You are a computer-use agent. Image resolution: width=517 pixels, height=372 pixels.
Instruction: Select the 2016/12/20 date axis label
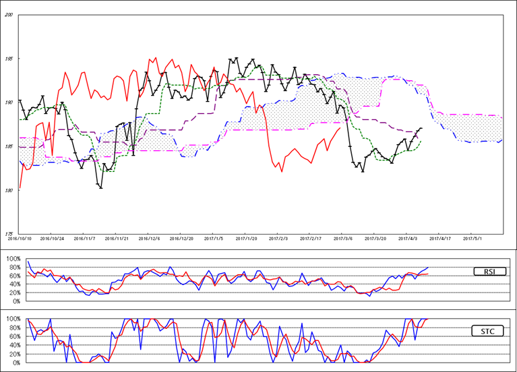pos(181,238)
